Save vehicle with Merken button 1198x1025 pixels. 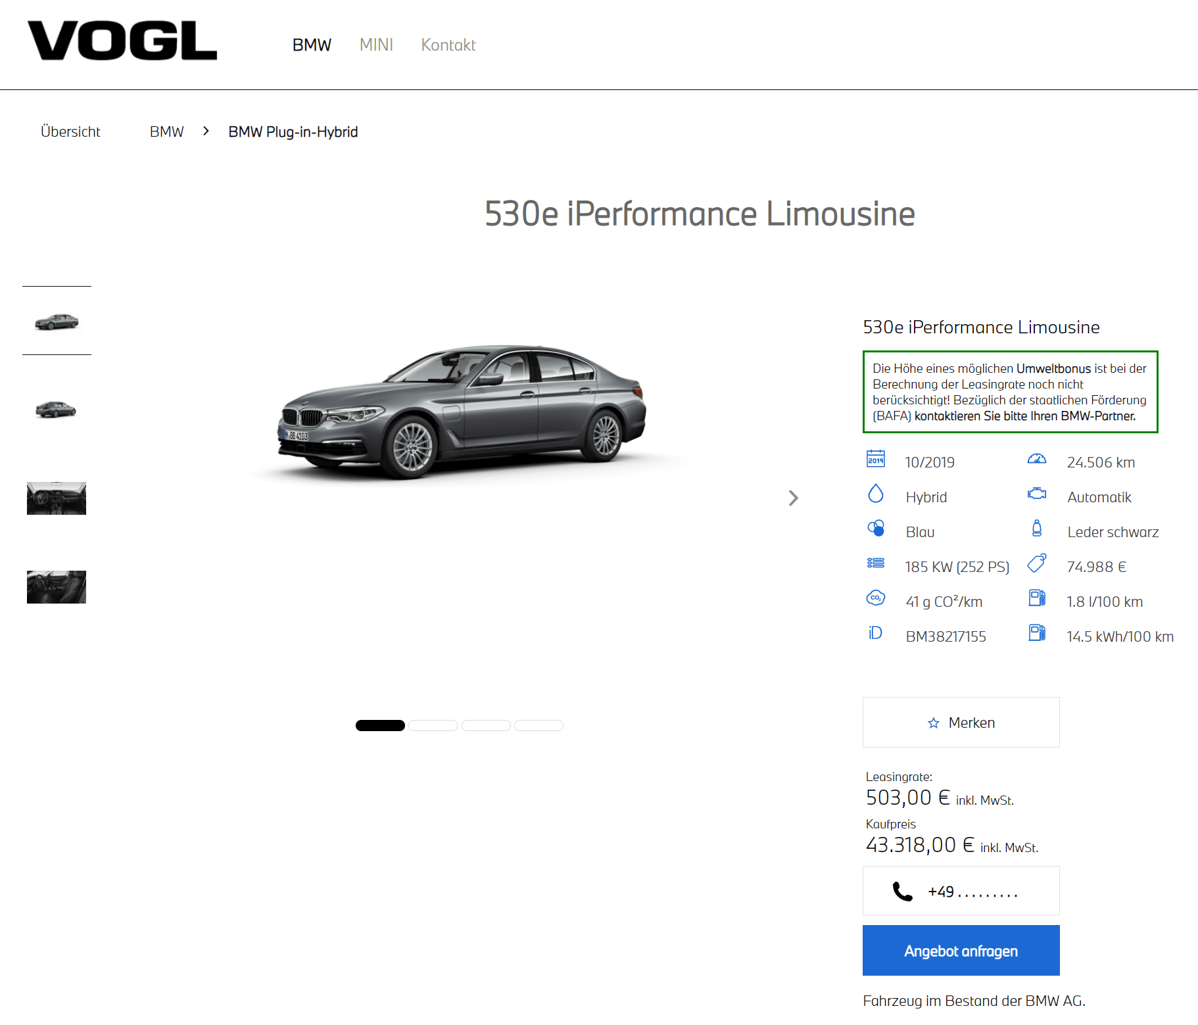click(961, 722)
